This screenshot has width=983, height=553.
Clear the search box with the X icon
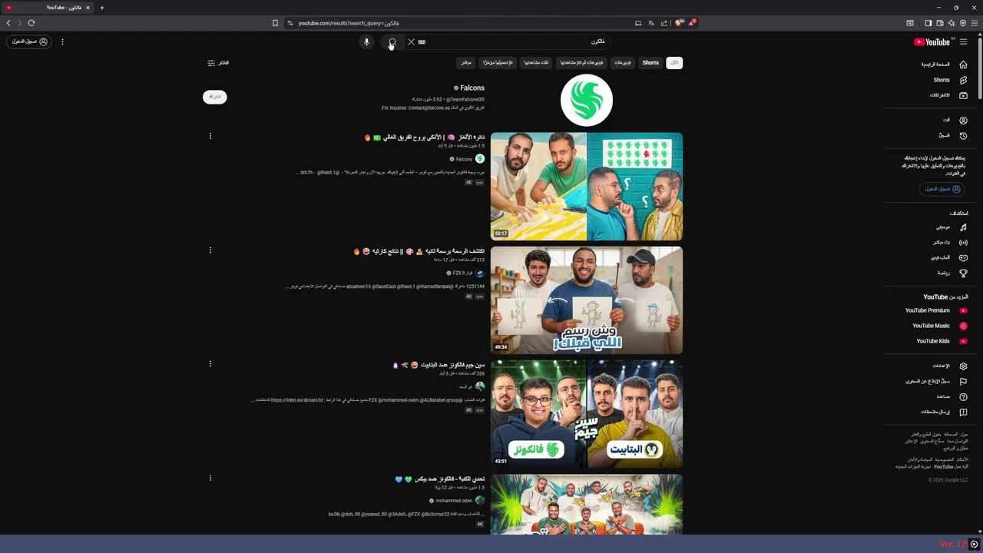coord(411,42)
